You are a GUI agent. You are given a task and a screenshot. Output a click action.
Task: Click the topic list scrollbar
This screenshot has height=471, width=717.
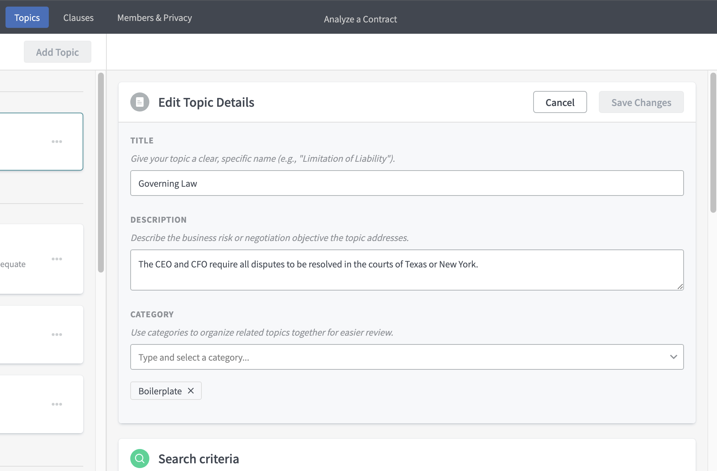[101, 172]
